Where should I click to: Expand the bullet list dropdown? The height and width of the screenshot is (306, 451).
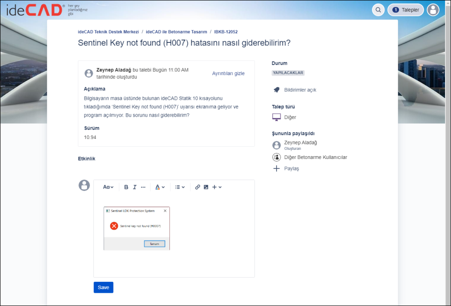pyautogui.click(x=180, y=187)
